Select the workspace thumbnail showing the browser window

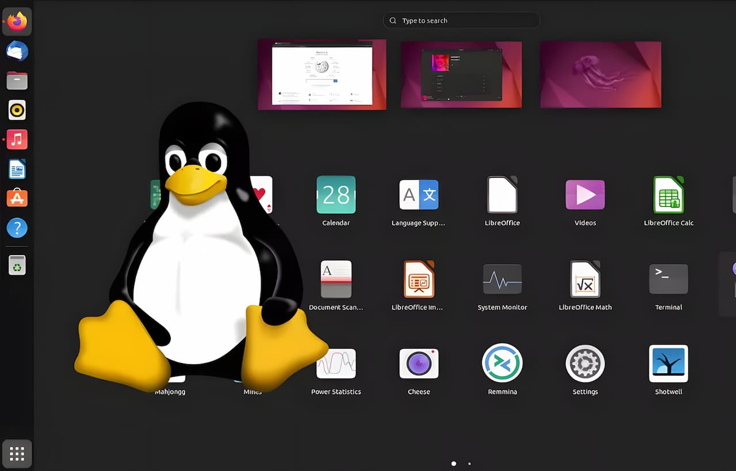tap(322, 74)
